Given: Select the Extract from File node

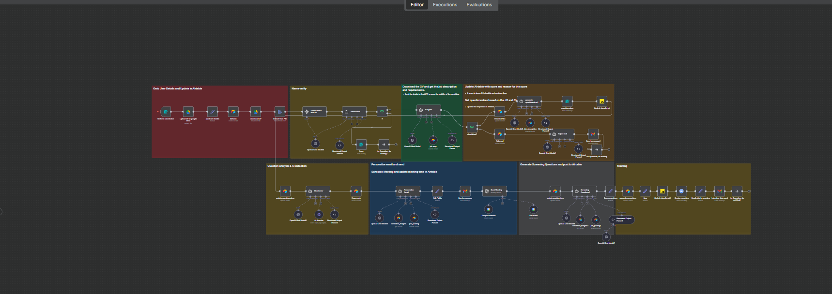Looking at the screenshot, I should click(279, 112).
